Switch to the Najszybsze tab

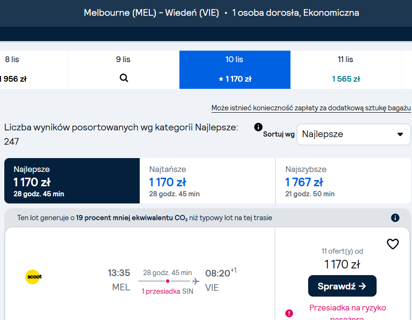tap(343, 181)
